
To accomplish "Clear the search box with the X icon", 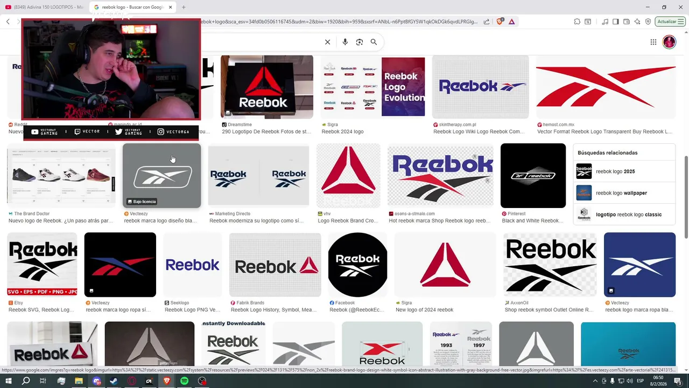I will pos(327,42).
